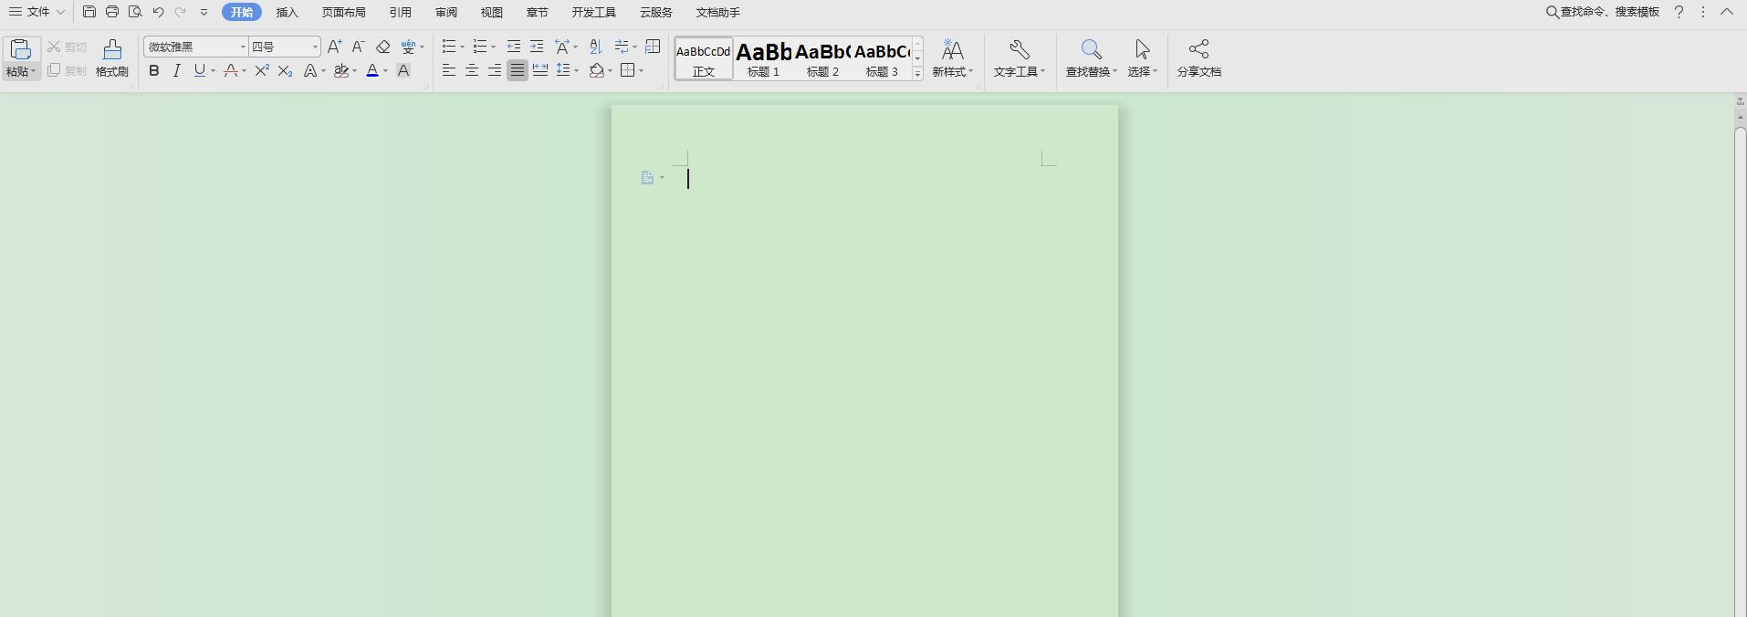Enable justified paragraph alignment
The height and width of the screenshot is (617, 1747).
click(518, 70)
